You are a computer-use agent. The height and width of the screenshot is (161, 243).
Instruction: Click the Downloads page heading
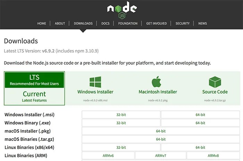pyautogui.click(x=21, y=41)
